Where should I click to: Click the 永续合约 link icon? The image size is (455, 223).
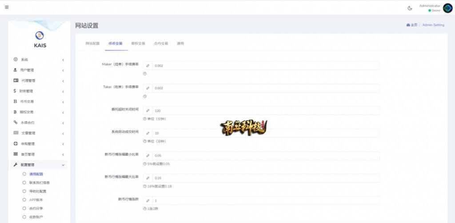point(16,122)
